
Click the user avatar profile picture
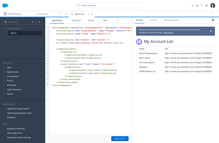click(213, 5)
